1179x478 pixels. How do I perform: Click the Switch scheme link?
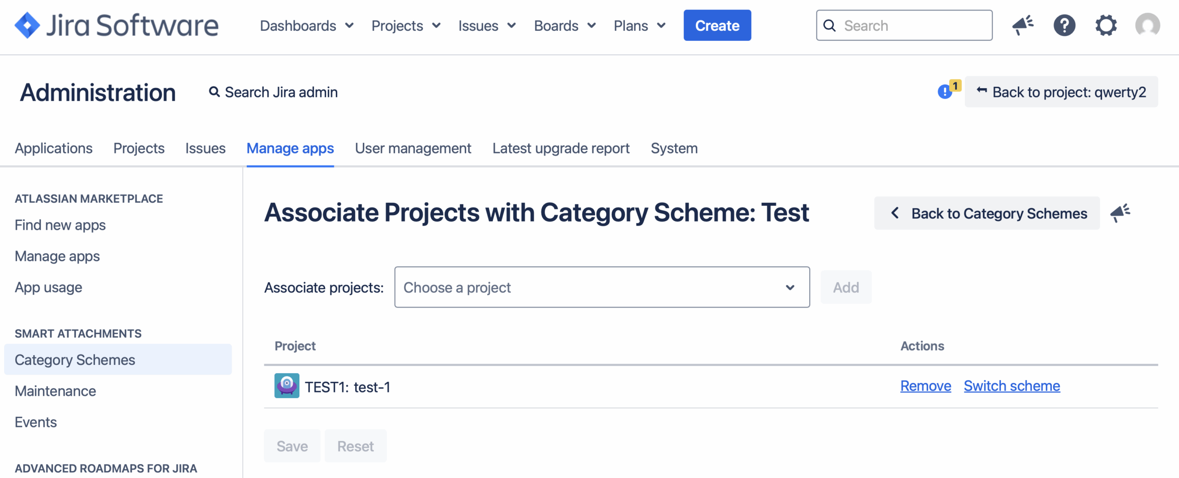click(x=1012, y=386)
